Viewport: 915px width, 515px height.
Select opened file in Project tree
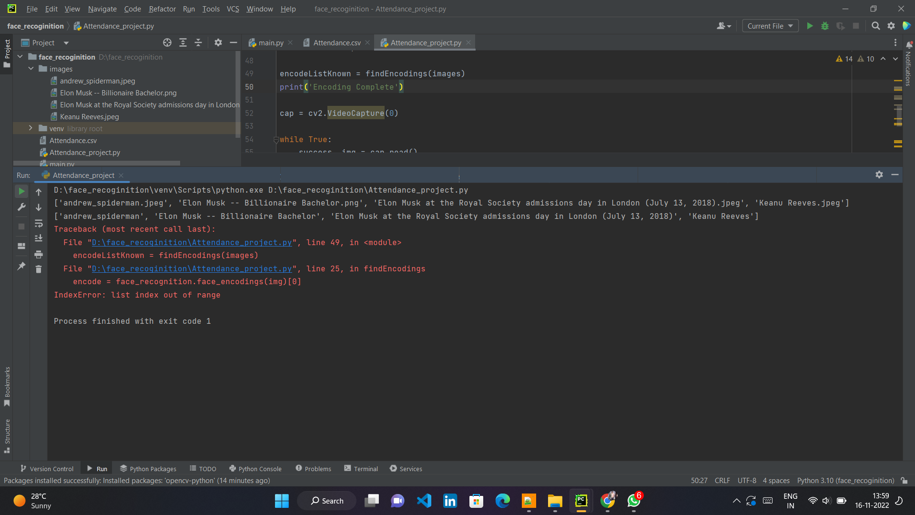tap(167, 42)
